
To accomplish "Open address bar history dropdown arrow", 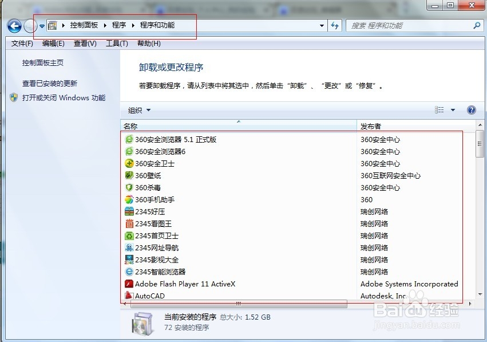I will coord(322,26).
